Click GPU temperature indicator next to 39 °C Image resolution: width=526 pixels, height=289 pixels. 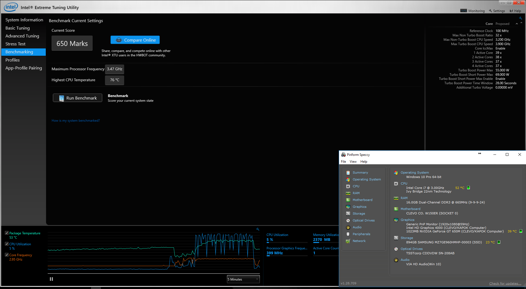pos(521,231)
